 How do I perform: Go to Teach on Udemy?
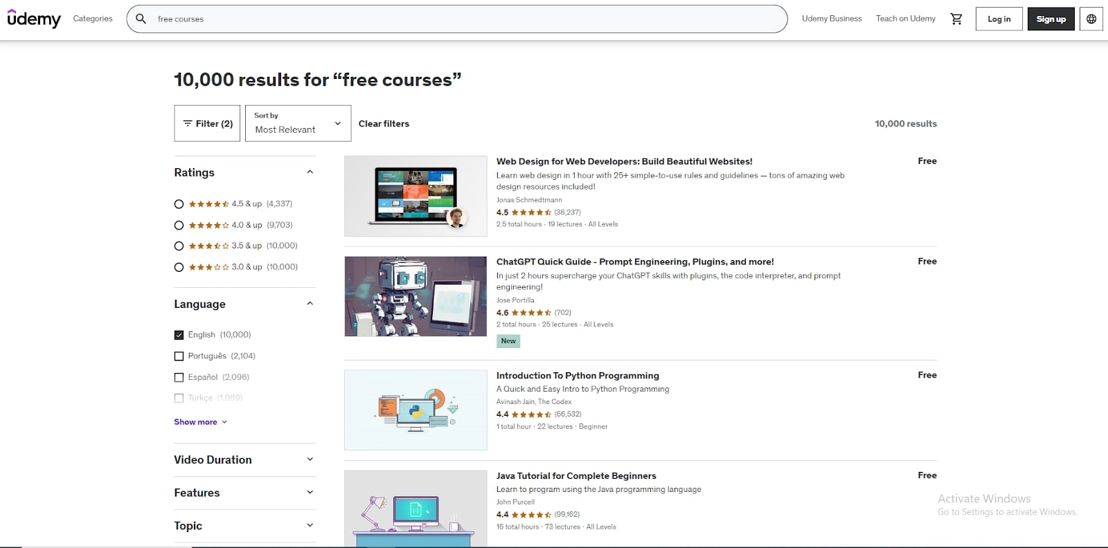[x=905, y=19]
